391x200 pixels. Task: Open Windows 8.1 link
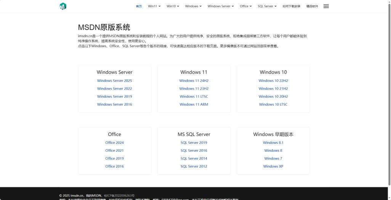pos(273,143)
